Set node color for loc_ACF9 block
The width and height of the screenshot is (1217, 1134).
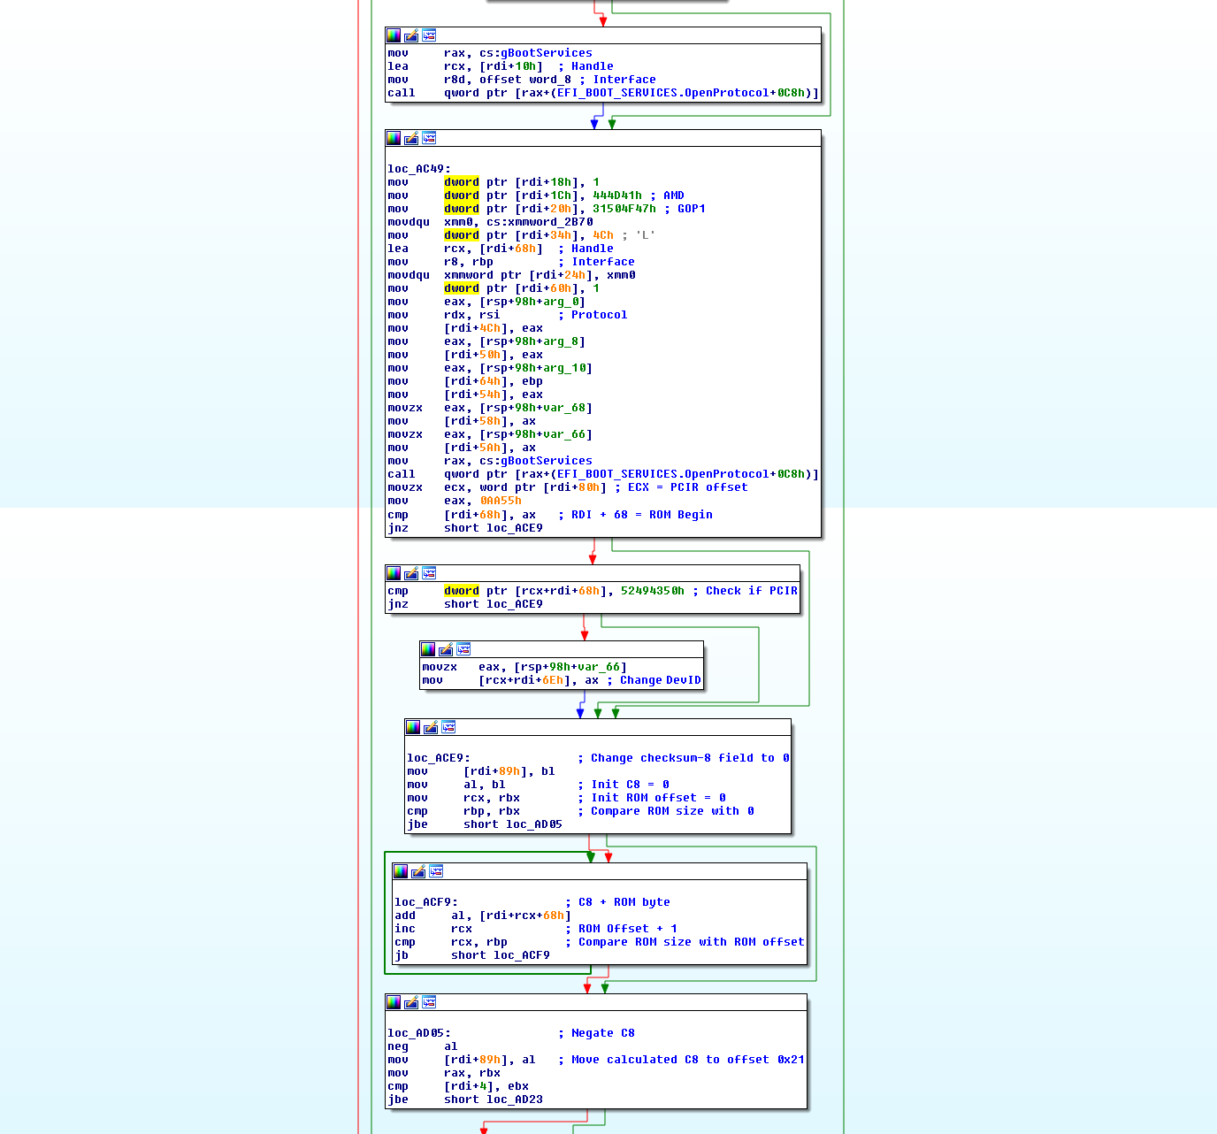tap(401, 871)
